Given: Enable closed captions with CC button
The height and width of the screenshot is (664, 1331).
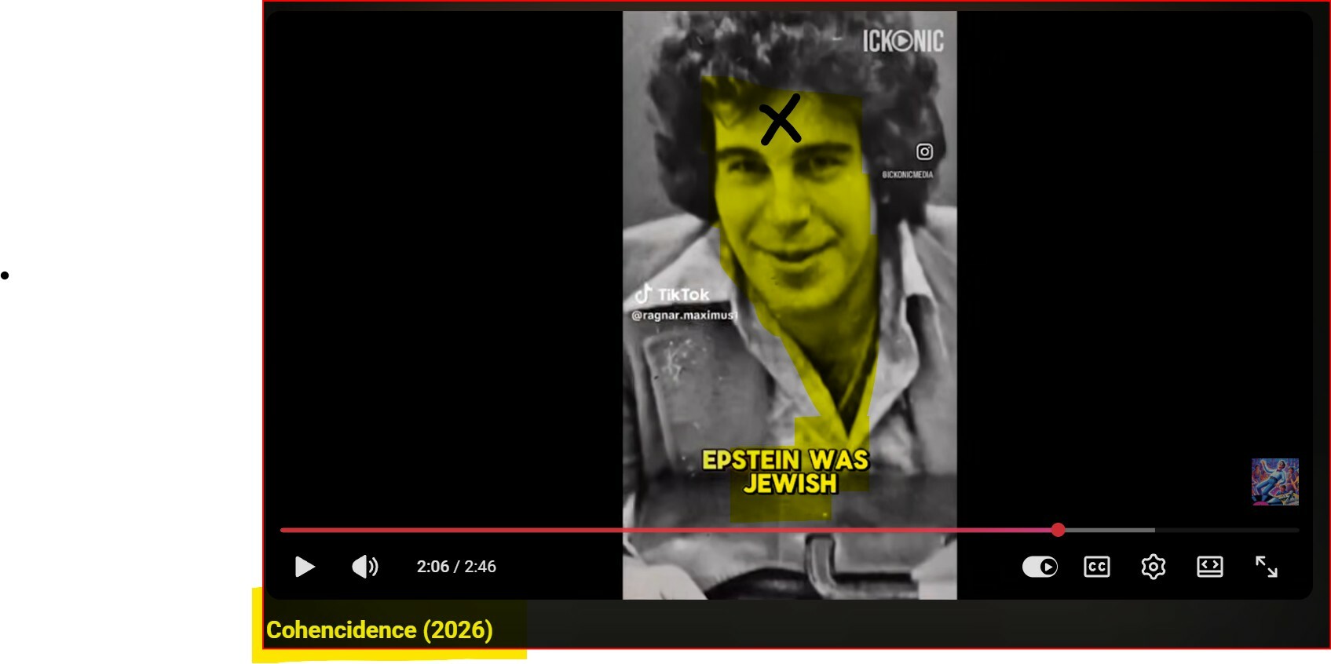Looking at the screenshot, I should (1096, 567).
